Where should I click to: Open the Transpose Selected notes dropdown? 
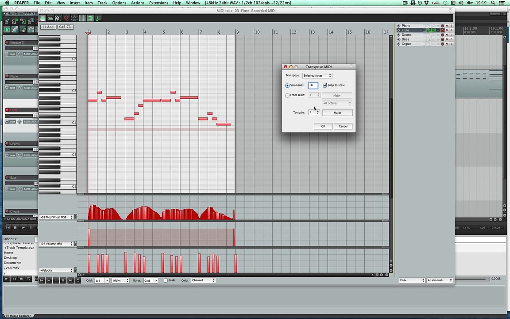[317, 76]
